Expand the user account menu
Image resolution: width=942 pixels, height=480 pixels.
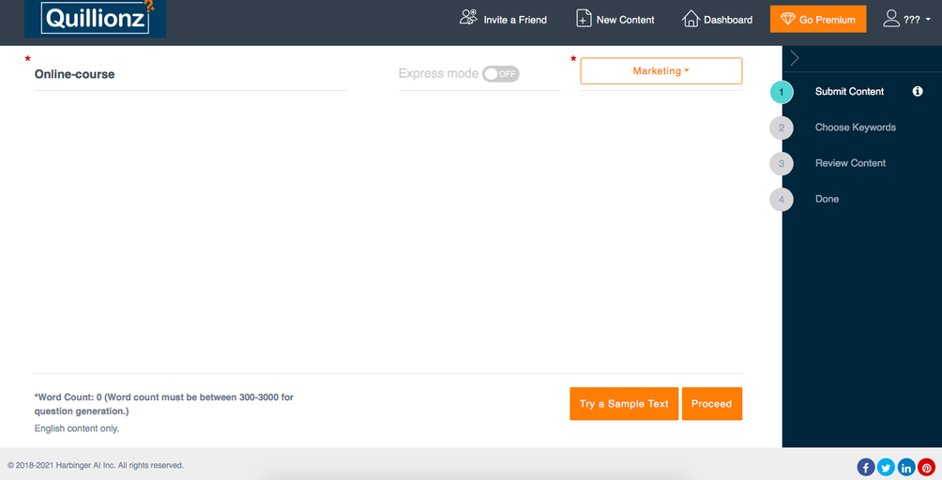point(906,19)
